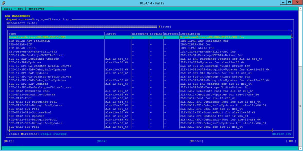303x151 pixels.
Task: Click 'YaST2 - smt @ smtserver' title text
Action: click(24, 9)
